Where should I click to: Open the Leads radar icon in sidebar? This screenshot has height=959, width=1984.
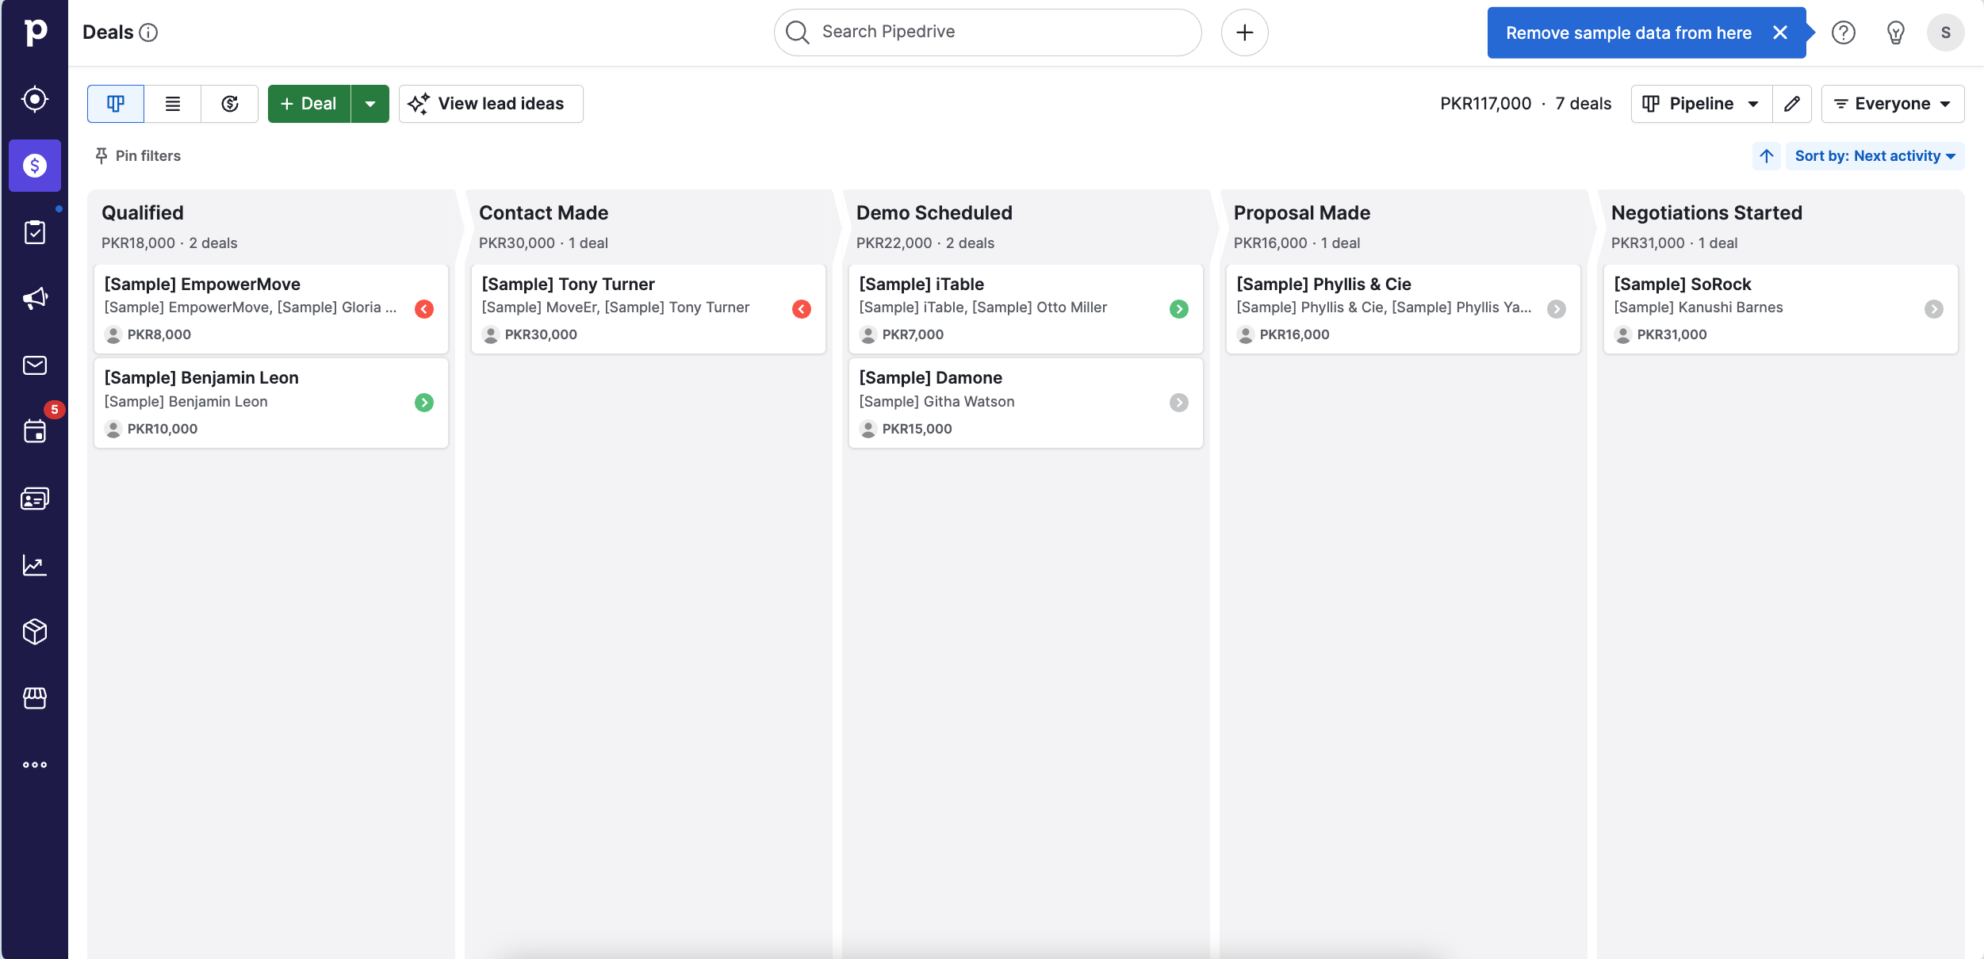coord(35,99)
